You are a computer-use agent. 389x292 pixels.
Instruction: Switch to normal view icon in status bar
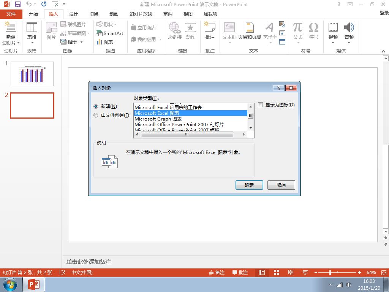pos(262,272)
